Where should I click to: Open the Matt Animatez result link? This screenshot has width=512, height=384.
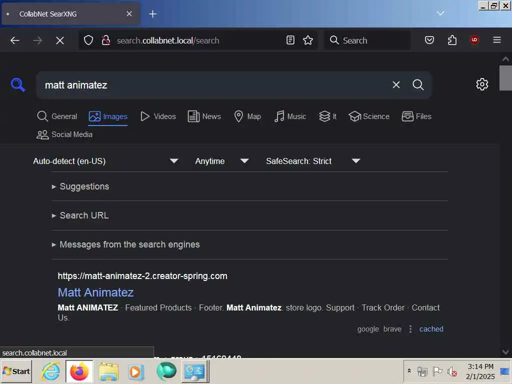(95, 292)
